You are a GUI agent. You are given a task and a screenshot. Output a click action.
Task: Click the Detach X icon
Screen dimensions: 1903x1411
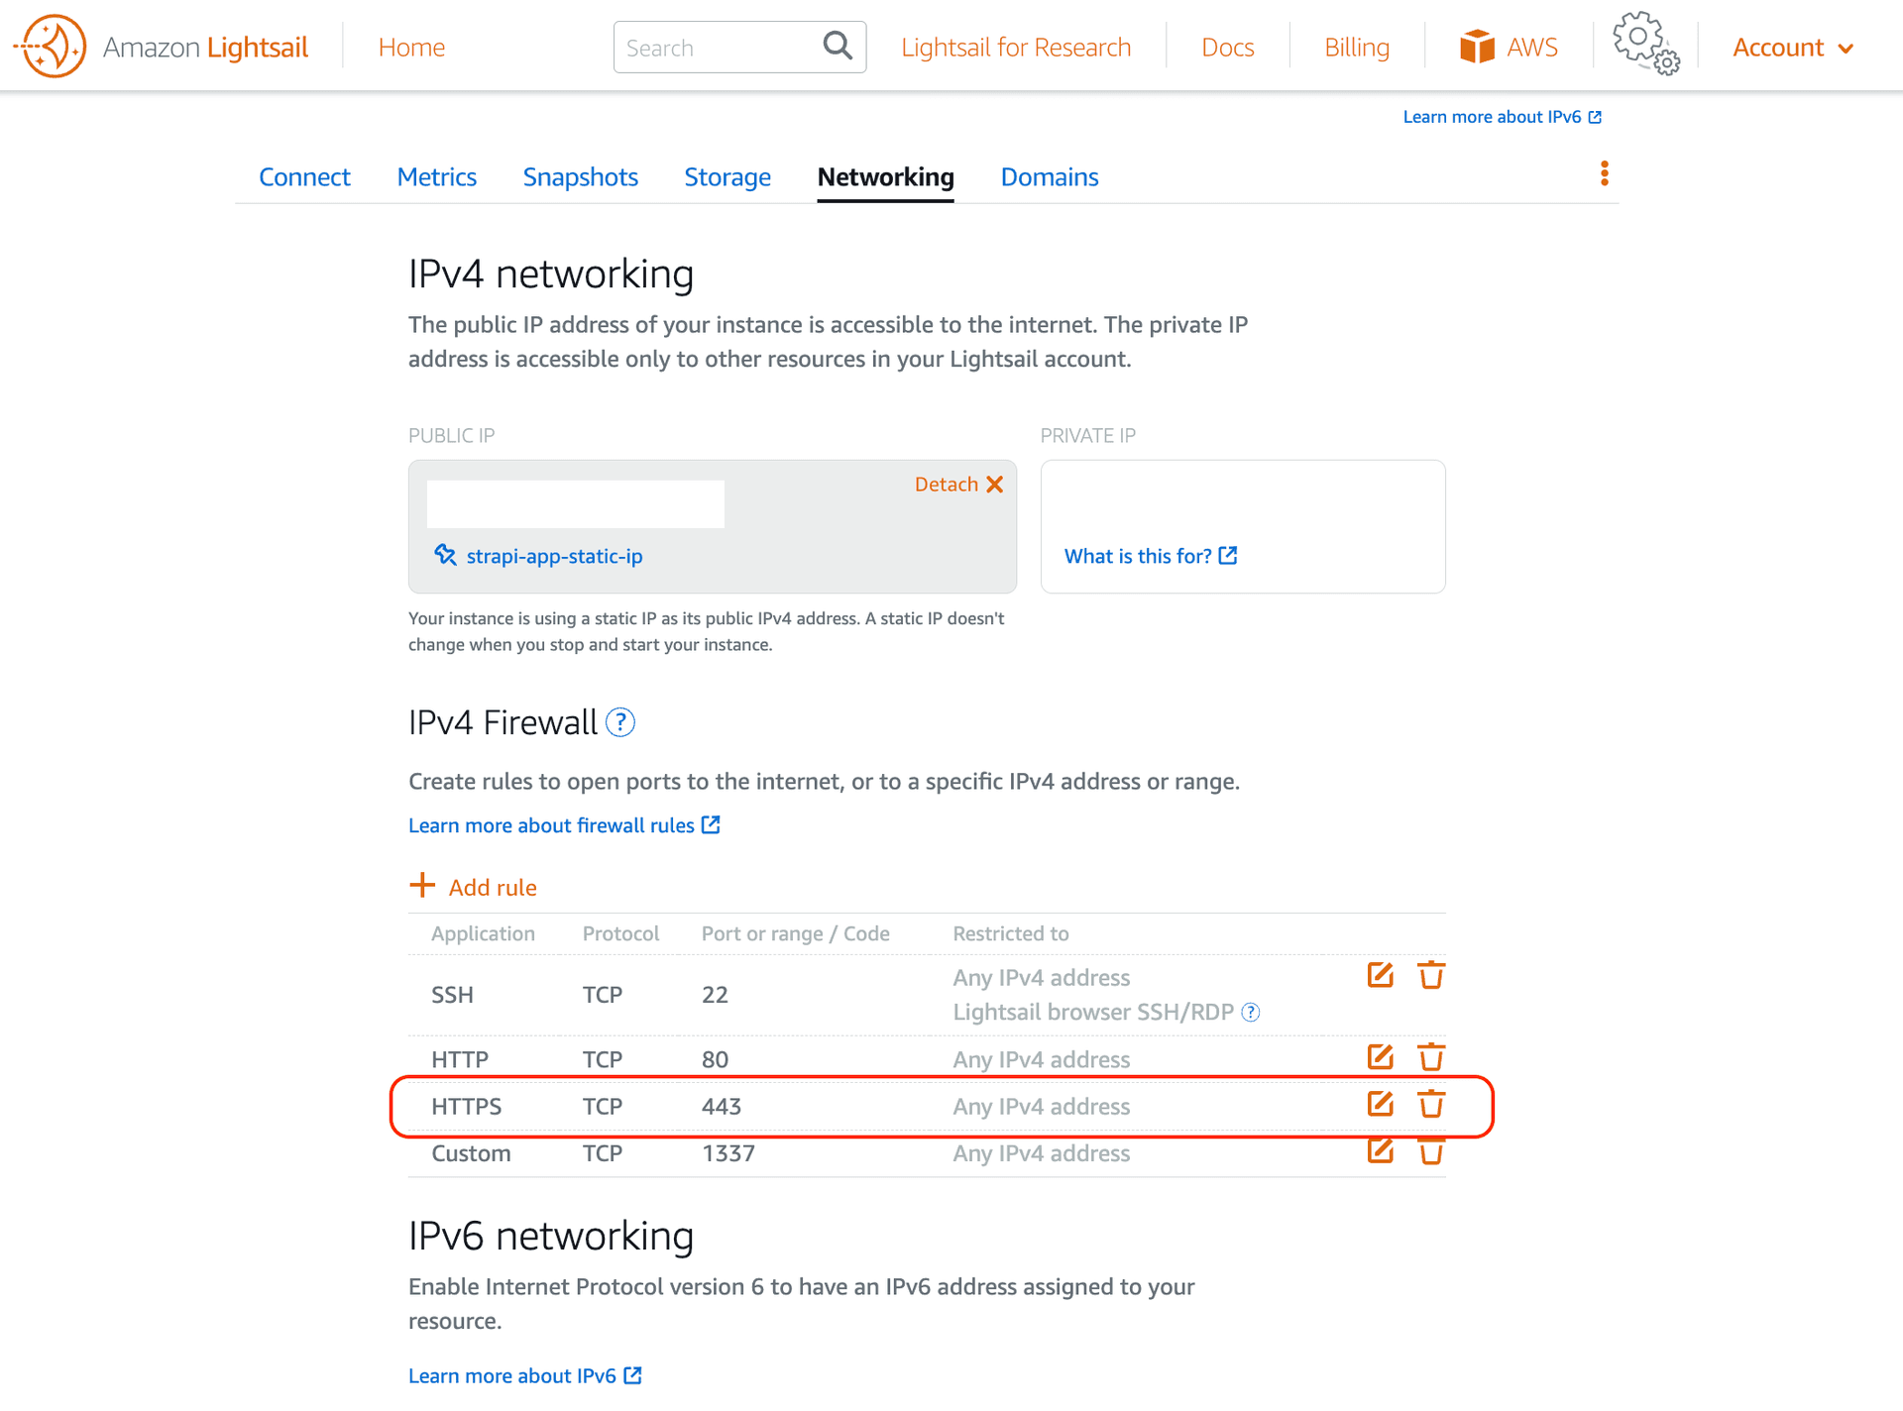(x=994, y=485)
